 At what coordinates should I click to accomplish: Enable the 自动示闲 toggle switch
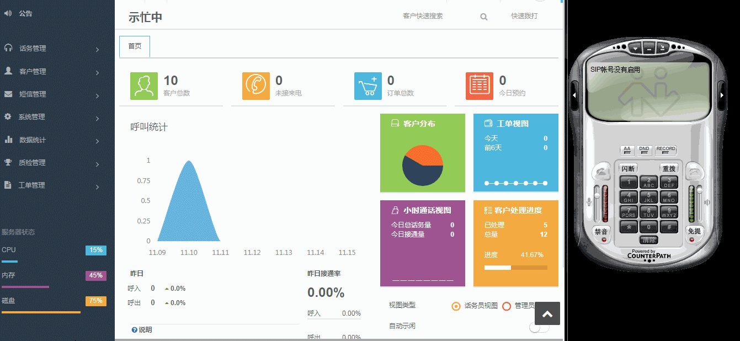click(538, 327)
